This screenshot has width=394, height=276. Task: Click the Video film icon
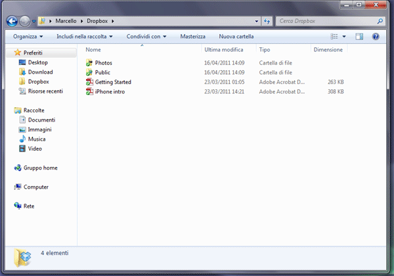click(22, 149)
